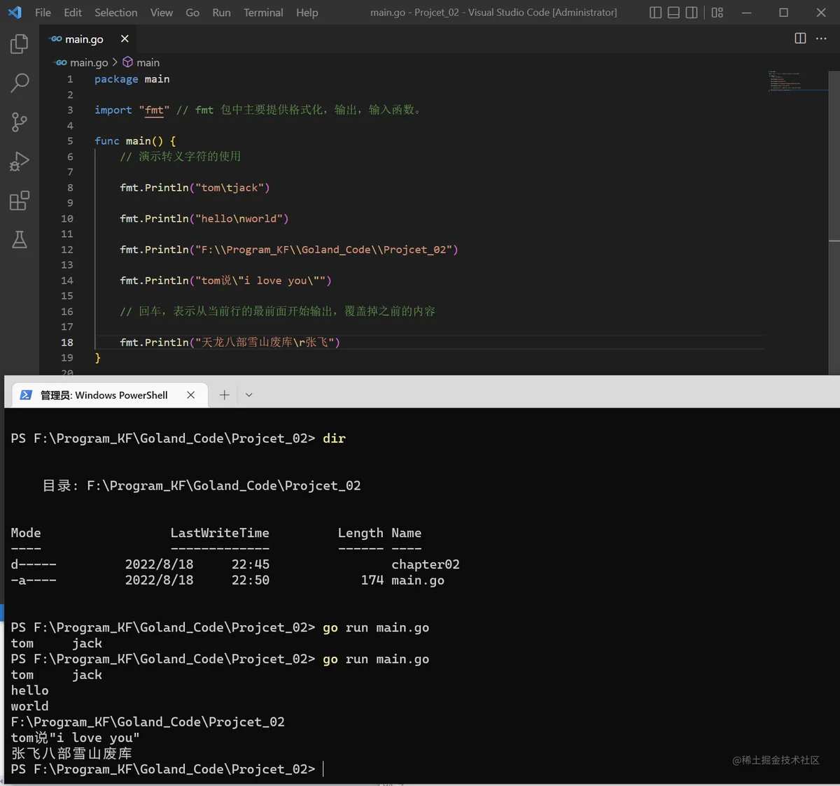Open the View menu
The image size is (840, 786).
click(x=162, y=13)
